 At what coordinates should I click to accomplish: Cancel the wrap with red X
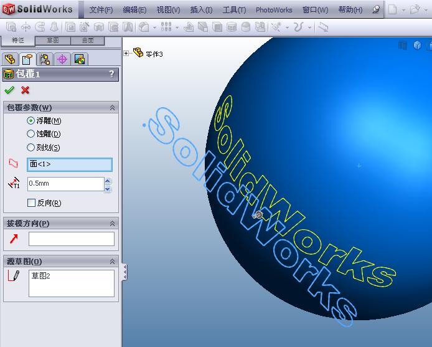pyautogui.click(x=25, y=90)
